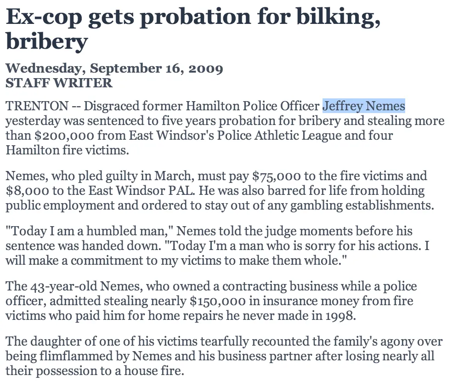Screen dimensions: 453x387
Task: Click the TRENTON dateline word
Action: coord(37,106)
